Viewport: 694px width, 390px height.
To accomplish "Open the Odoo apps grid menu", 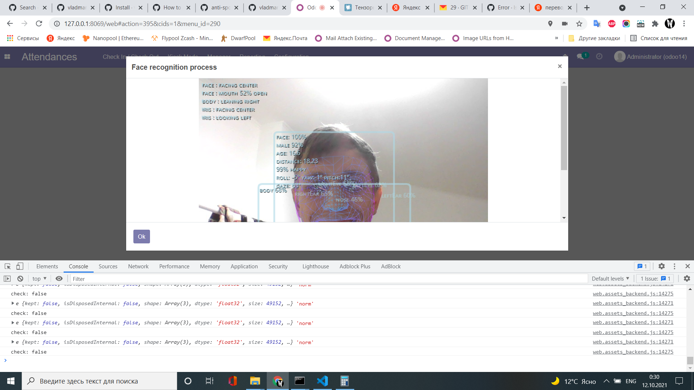I will click(x=7, y=56).
